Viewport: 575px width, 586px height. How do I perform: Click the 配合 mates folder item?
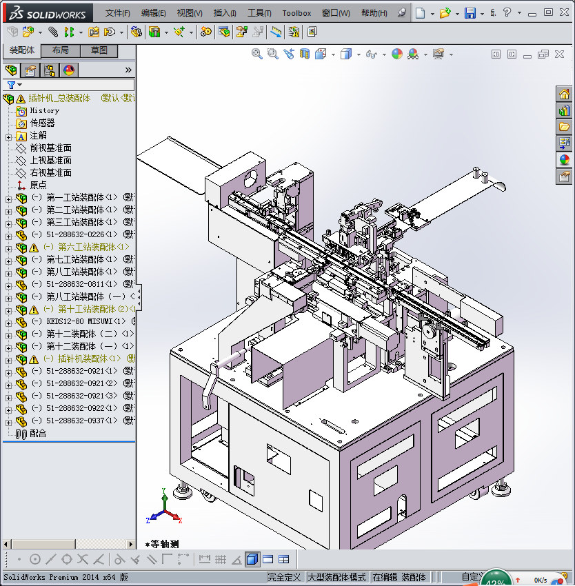[x=38, y=434]
